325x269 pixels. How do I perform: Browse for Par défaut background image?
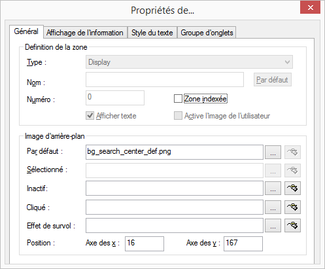click(x=273, y=152)
